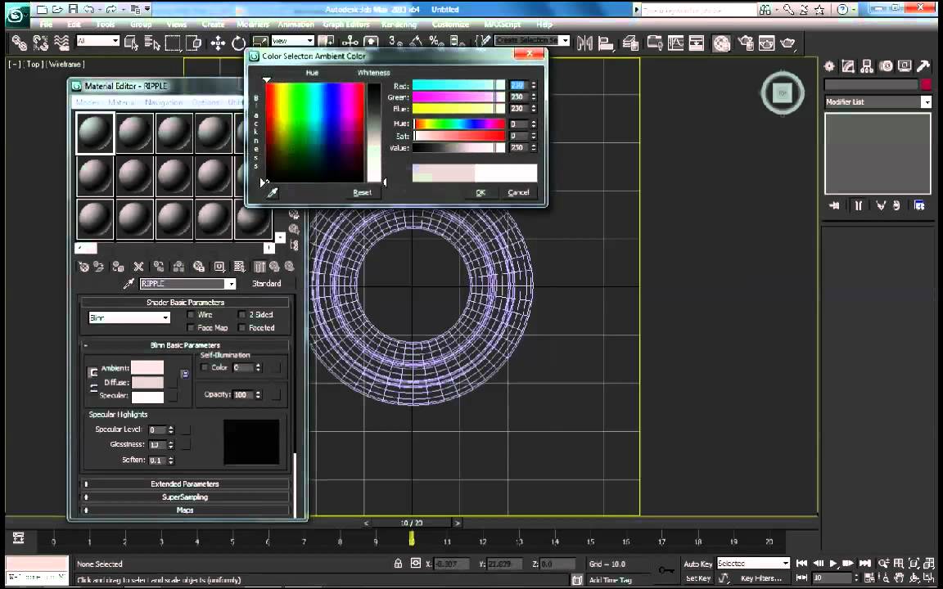Activate the Select Object arrow tool
This screenshot has width=943, height=589.
(130, 43)
